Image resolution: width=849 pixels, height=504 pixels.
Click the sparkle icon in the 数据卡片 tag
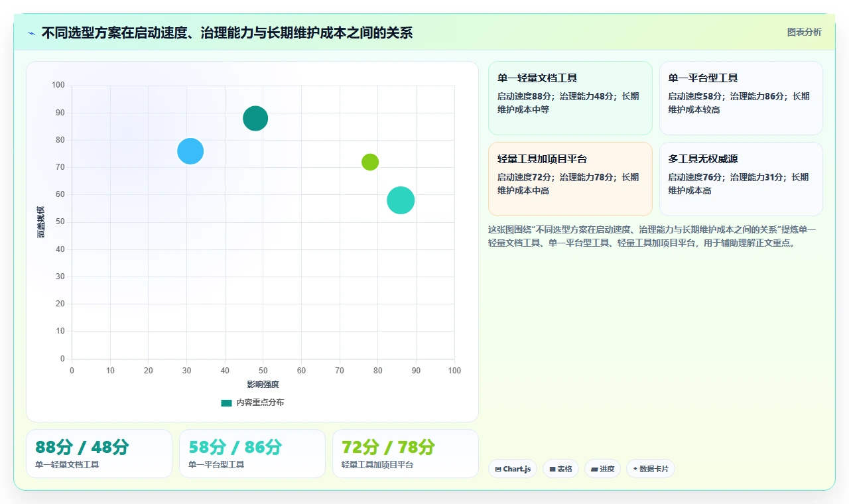pyautogui.click(x=635, y=469)
